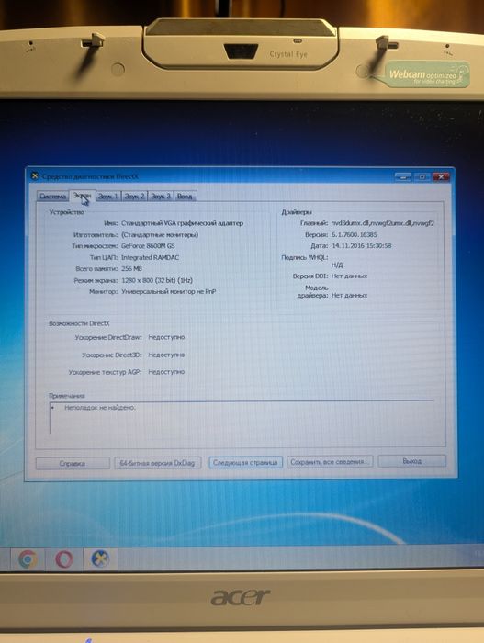Click Модель драйвера Нет данных value

pos(350,295)
